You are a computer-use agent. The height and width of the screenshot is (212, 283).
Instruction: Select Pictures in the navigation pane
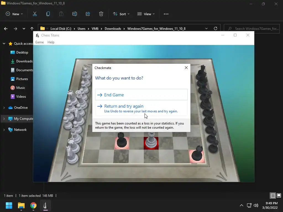[x=19, y=79]
